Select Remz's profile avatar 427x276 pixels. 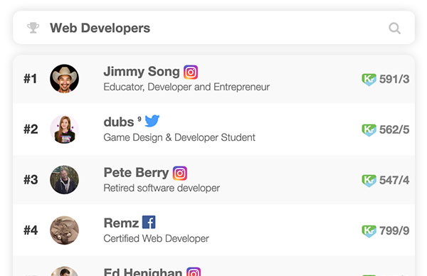(x=64, y=230)
